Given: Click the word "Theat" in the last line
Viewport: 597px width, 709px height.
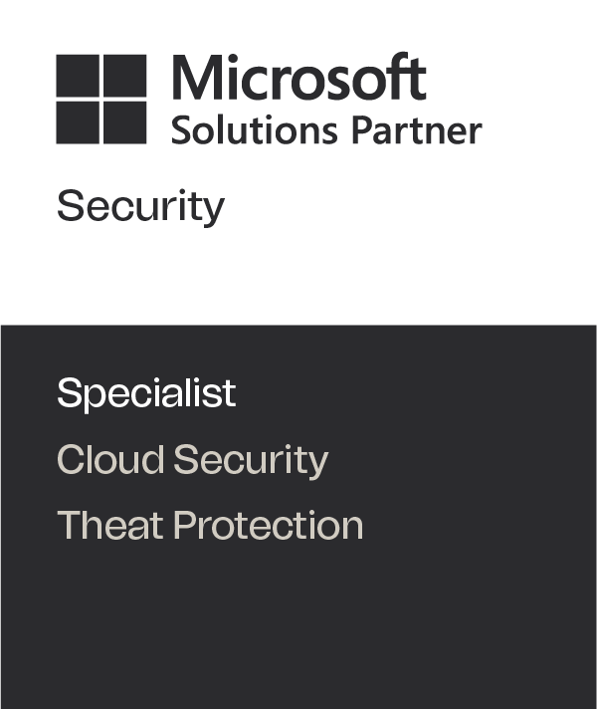Looking at the screenshot, I should (x=110, y=525).
